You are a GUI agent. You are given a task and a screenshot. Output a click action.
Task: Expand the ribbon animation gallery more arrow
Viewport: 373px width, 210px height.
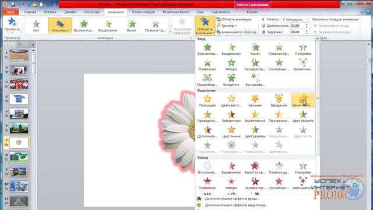(170, 32)
